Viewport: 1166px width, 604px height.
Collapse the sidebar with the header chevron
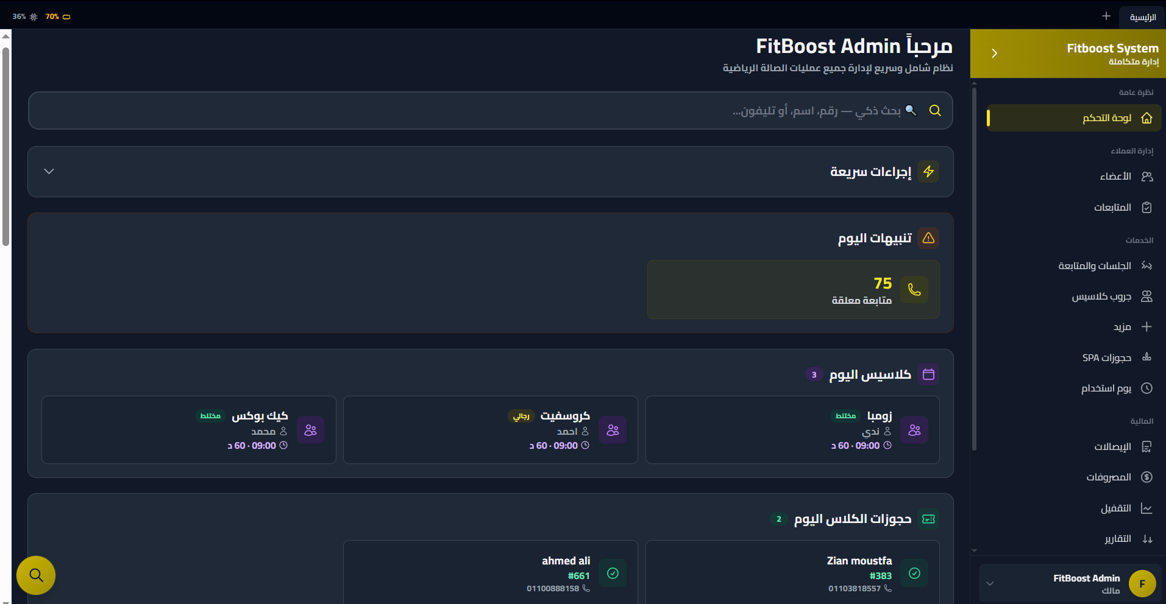point(994,54)
